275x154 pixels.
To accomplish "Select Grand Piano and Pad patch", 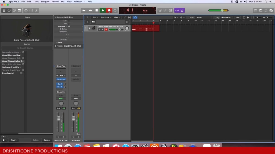I will pos(11,55).
